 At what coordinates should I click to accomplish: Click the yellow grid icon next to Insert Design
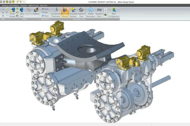(x=17, y=9)
